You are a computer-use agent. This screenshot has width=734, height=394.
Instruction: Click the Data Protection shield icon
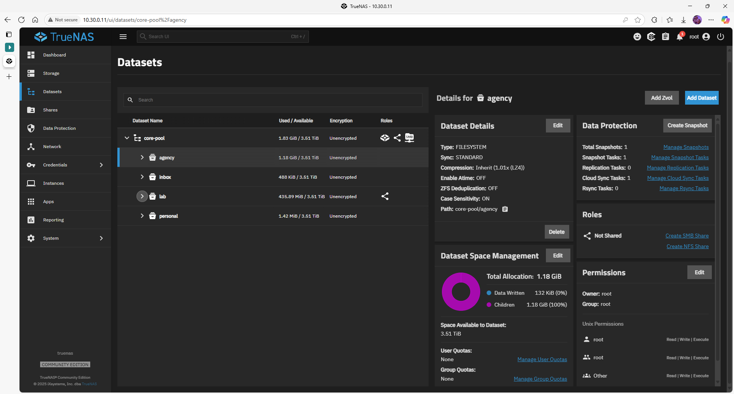coord(31,128)
